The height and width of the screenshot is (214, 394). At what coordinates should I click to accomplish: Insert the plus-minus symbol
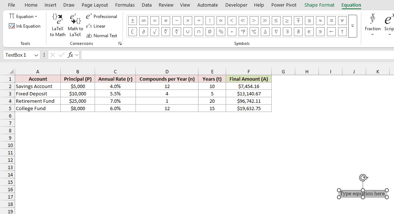pyautogui.click(x=133, y=21)
